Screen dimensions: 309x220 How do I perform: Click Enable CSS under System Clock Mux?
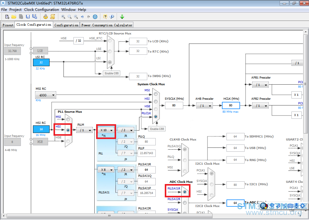pos(157,129)
